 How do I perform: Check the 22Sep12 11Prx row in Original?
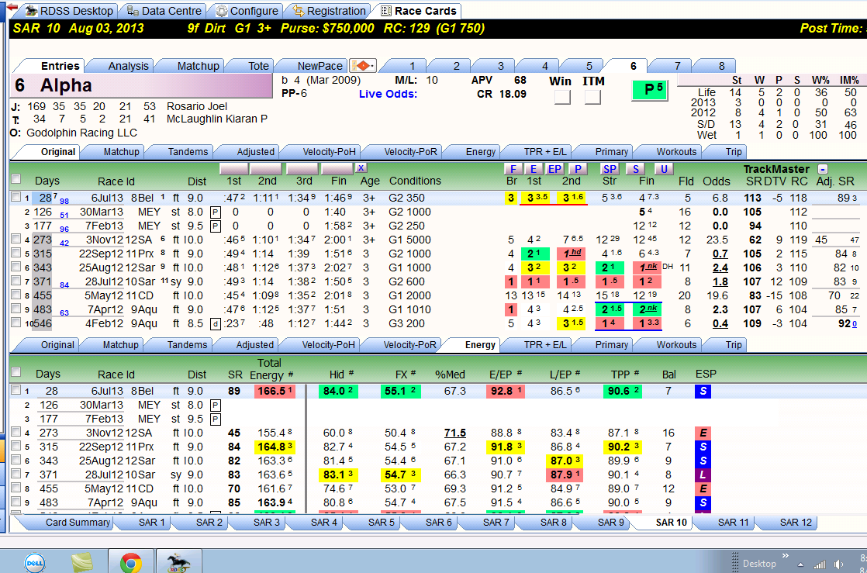(16, 253)
